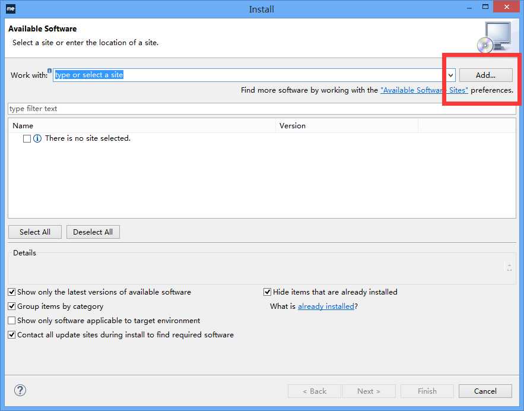Click the content assist indicator near Work with
Viewport: 524px width, 411px height.
pos(49,71)
